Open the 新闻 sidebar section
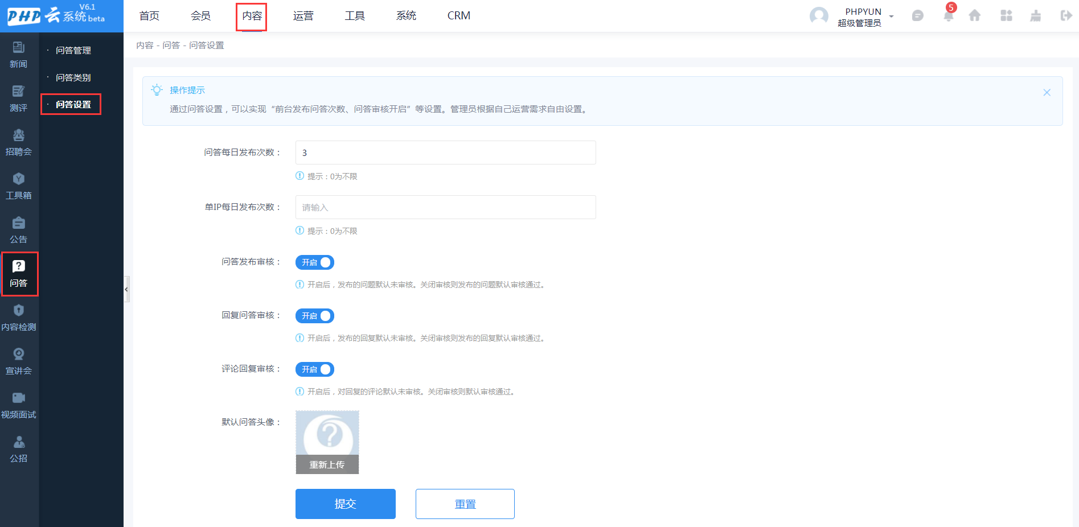Viewport: 1079px width, 527px height. pyautogui.click(x=19, y=55)
